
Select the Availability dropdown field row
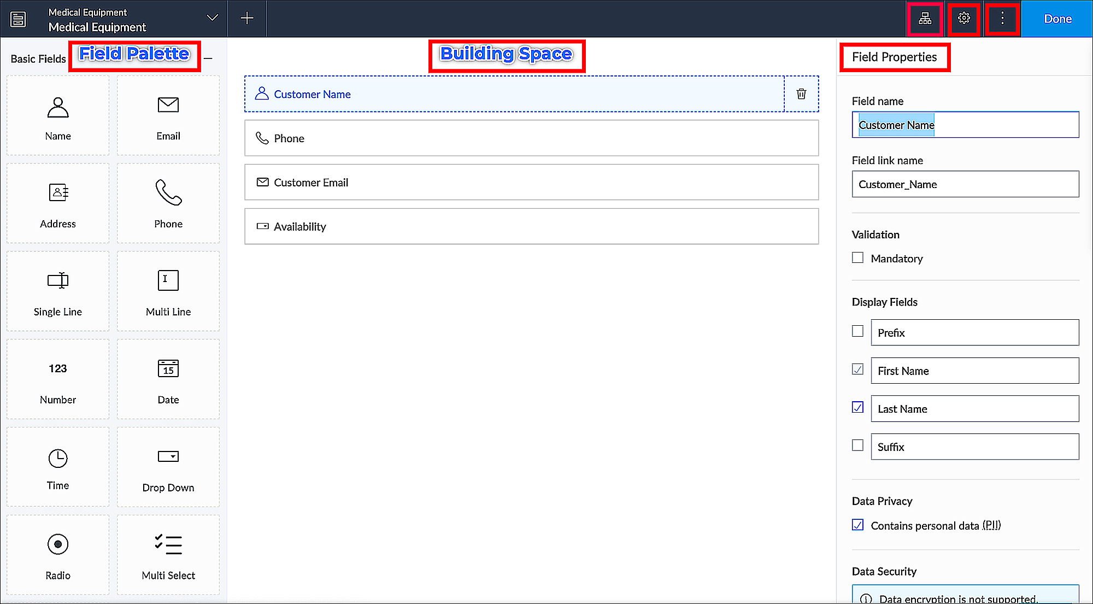coord(531,226)
